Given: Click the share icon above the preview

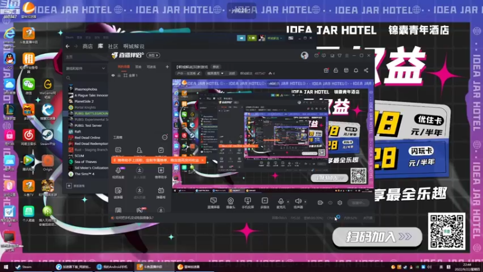Looking at the screenshot, I should click(366, 71).
